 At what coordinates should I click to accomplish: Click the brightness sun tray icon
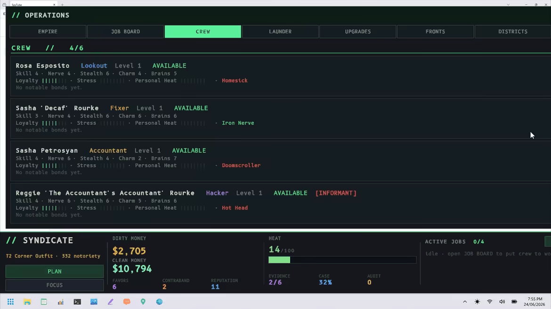tap(477, 301)
